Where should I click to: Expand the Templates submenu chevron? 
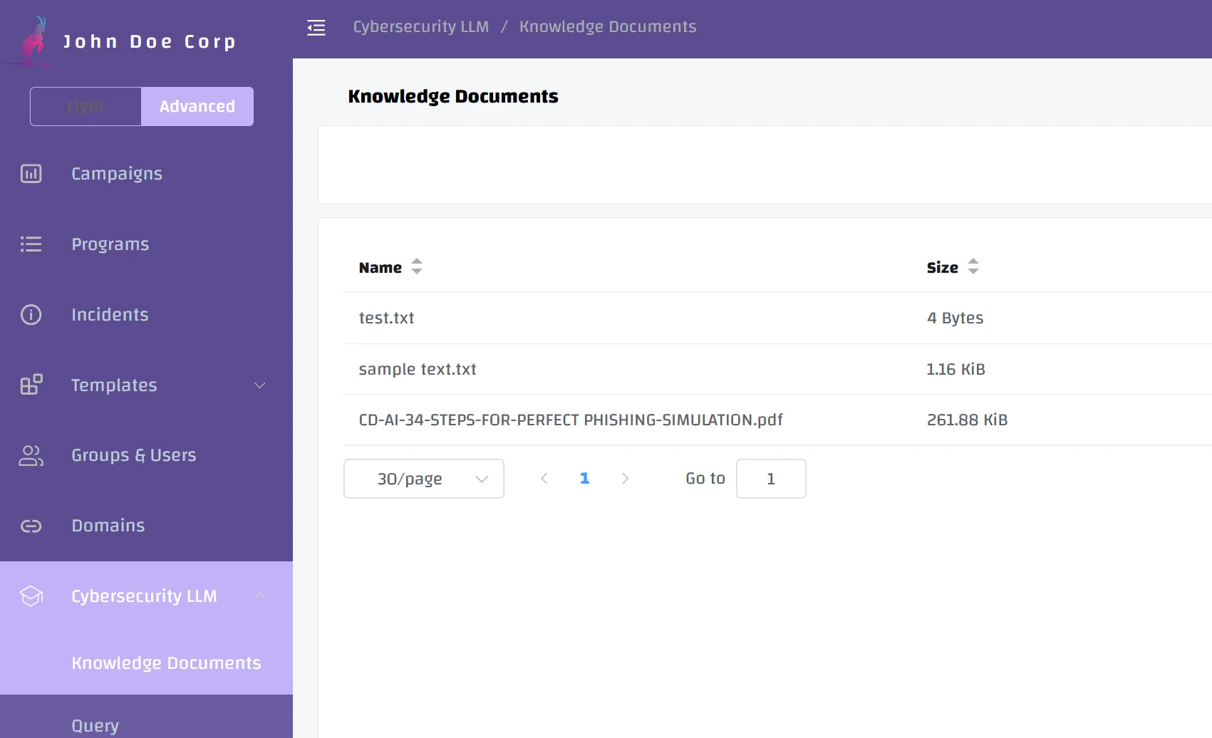point(260,385)
